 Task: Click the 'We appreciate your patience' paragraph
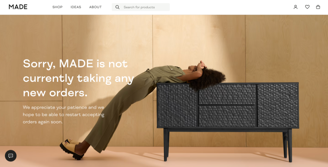pos(63,115)
